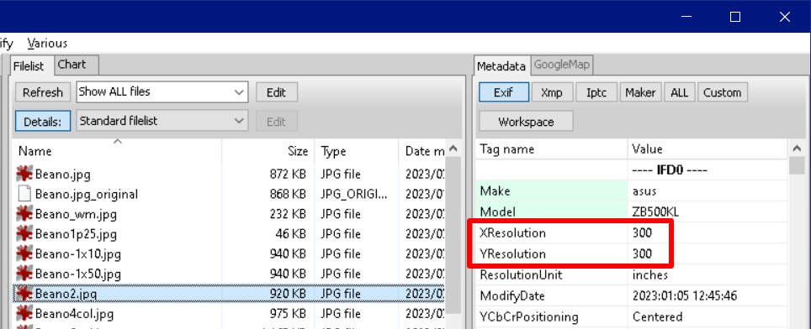Click the JPG_ORIGI... type cell
Image resolution: width=811 pixels, height=329 pixels.
pyautogui.click(x=354, y=195)
